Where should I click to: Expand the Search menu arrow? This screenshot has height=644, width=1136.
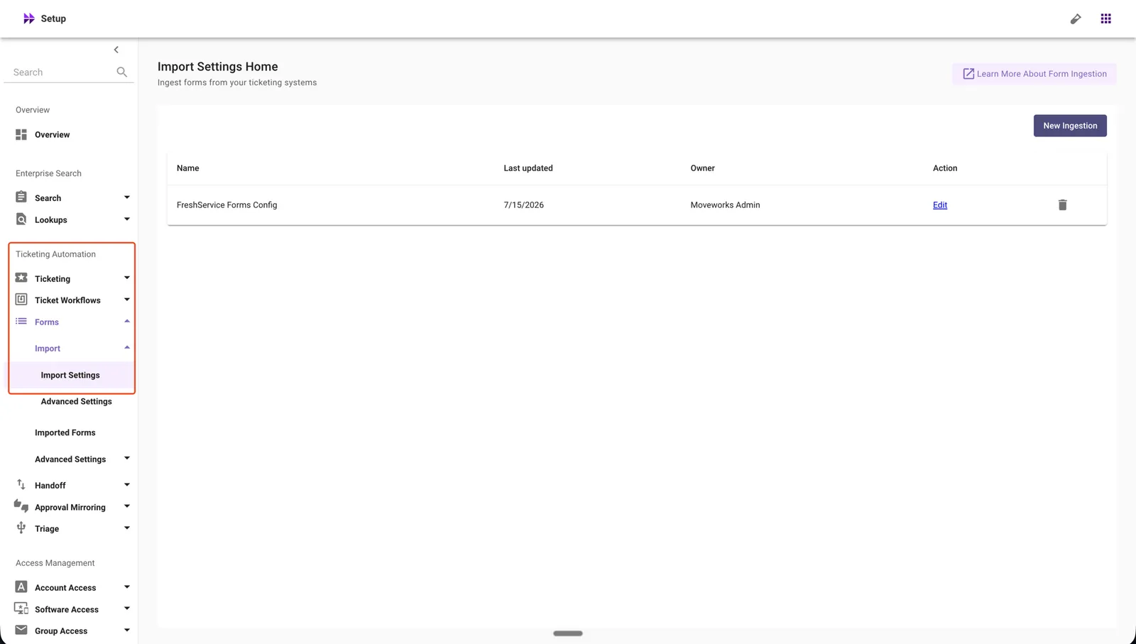click(127, 197)
